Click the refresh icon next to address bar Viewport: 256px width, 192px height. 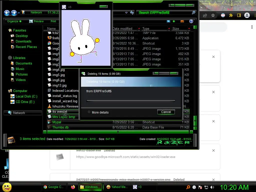[132, 12]
